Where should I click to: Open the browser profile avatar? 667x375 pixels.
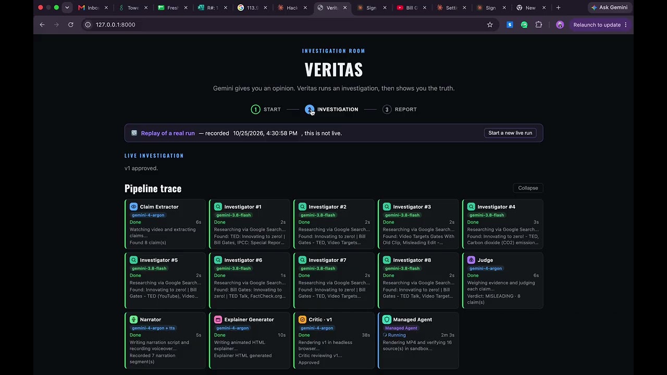[560, 24]
